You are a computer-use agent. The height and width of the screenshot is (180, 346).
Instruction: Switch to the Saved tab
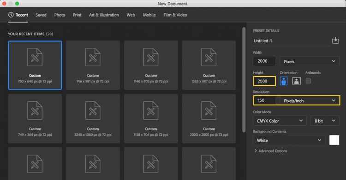[41, 15]
